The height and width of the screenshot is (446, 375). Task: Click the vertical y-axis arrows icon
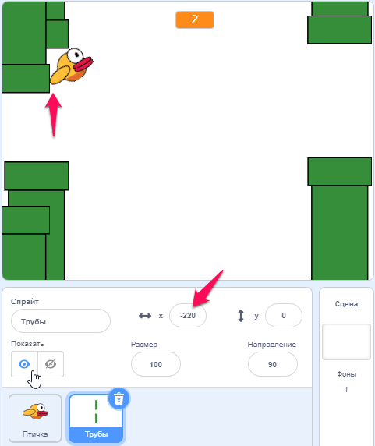[x=241, y=316]
